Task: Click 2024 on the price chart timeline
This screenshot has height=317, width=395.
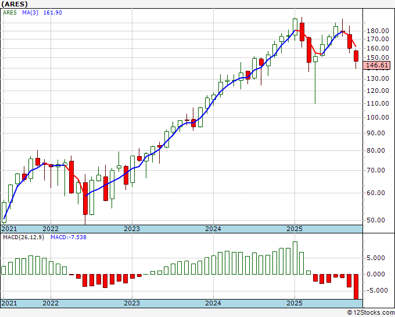Action: 213,229
